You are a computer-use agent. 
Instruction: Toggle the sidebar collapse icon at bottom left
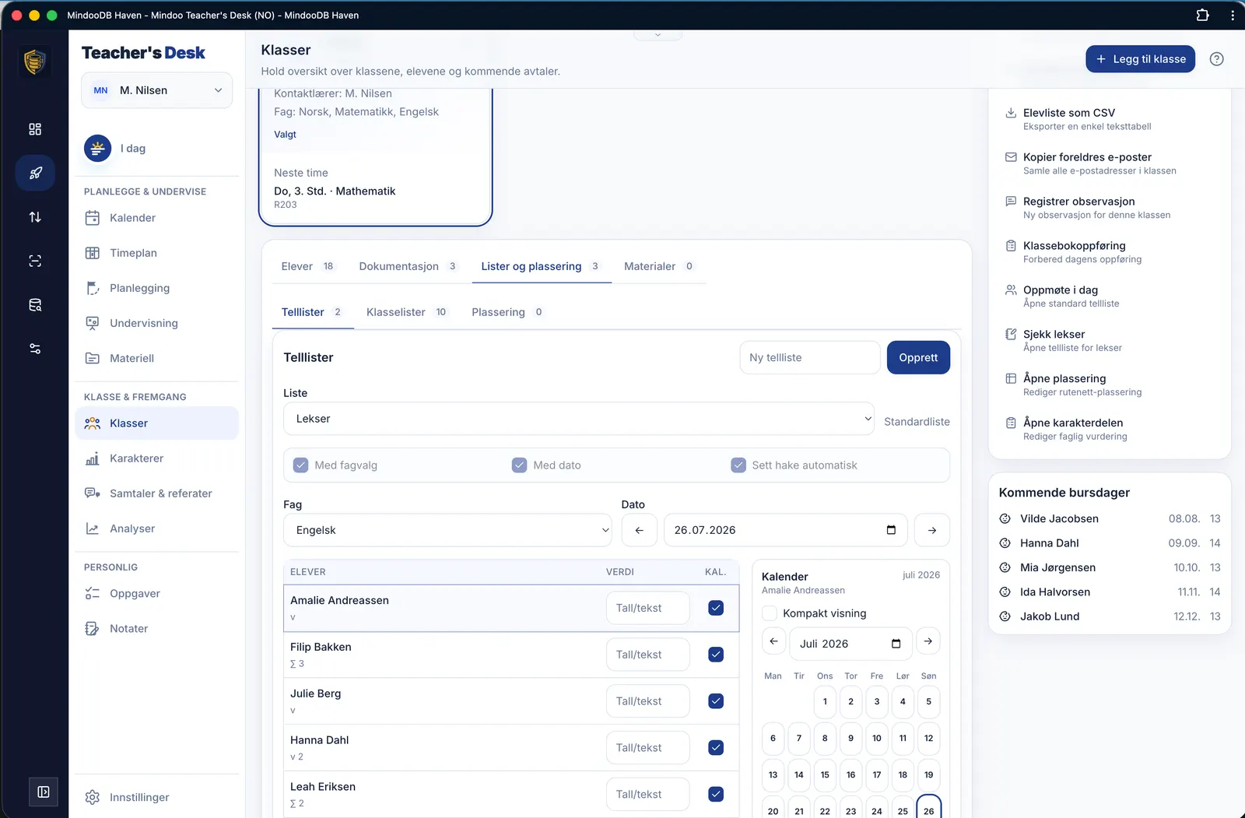[44, 792]
